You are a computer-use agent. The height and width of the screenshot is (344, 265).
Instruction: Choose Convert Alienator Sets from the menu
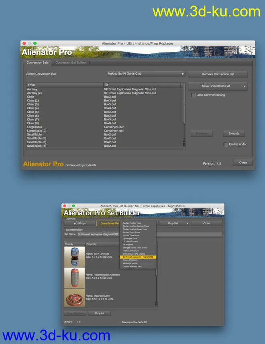[132, 266]
